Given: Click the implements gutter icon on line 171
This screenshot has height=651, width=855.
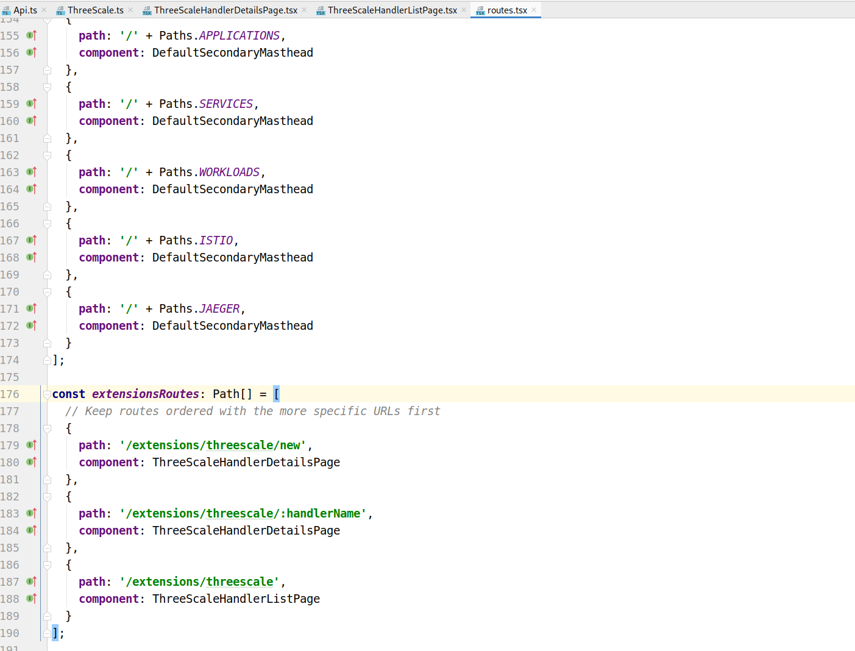Looking at the screenshot, I should [32, 308].
